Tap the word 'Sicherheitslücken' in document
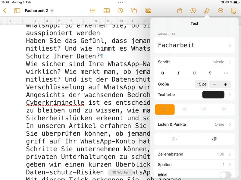This screenshot has height=180, width=241. coord(59,118)
